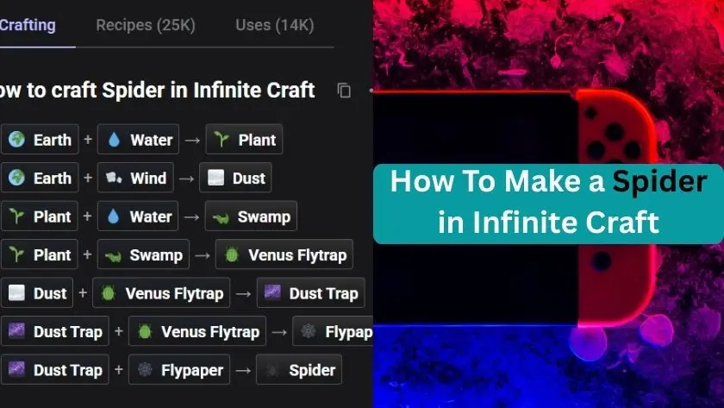Click the spider web icon beside Flypaper in the last row
Viewport: 724px width, 408px height.
pos(145,369)
